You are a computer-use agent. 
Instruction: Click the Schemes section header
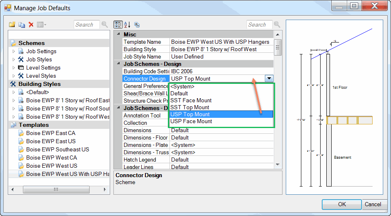point(59,43)
